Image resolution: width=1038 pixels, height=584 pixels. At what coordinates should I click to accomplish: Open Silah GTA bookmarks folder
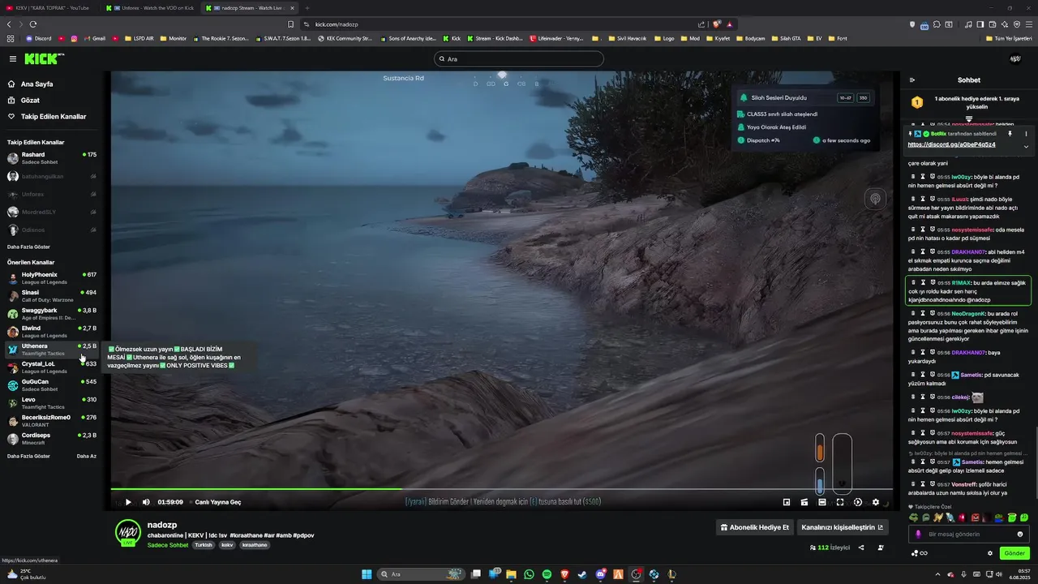tap(787, 38)
